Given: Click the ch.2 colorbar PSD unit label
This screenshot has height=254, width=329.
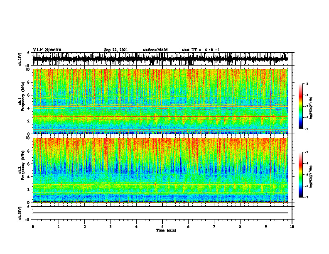Looking at the screenshot, I should [311, 176].
